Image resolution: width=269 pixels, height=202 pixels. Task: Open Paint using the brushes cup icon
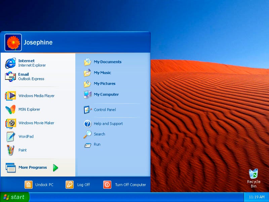(x=10, y=150)
